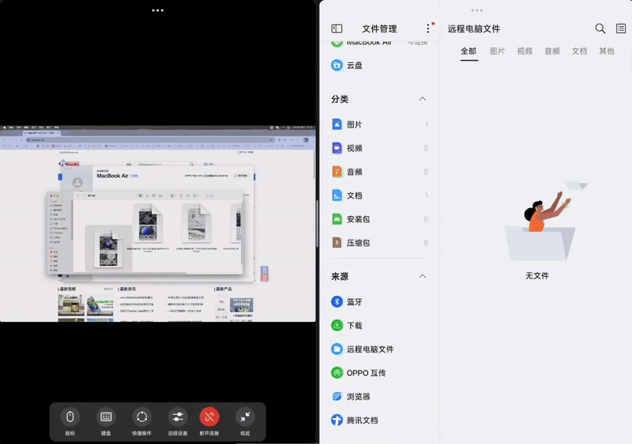Open 腾讯文档 source
This screenshot has height=444, width=632.
click(379, 420)
